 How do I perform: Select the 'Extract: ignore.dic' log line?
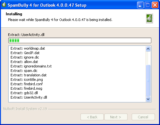[x=25, y=57]
